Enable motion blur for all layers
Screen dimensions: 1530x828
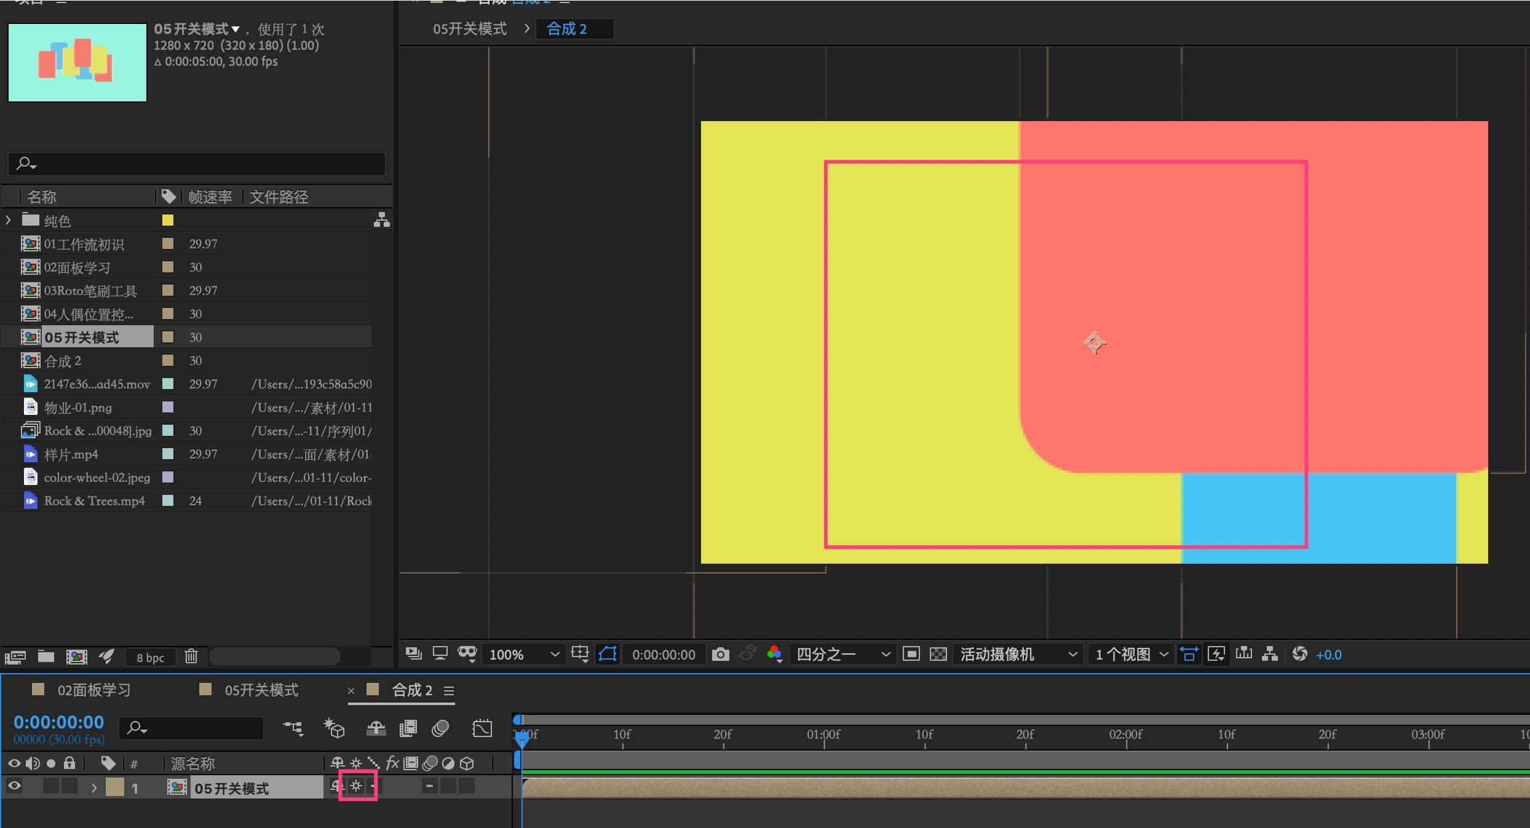pos(440,728)
